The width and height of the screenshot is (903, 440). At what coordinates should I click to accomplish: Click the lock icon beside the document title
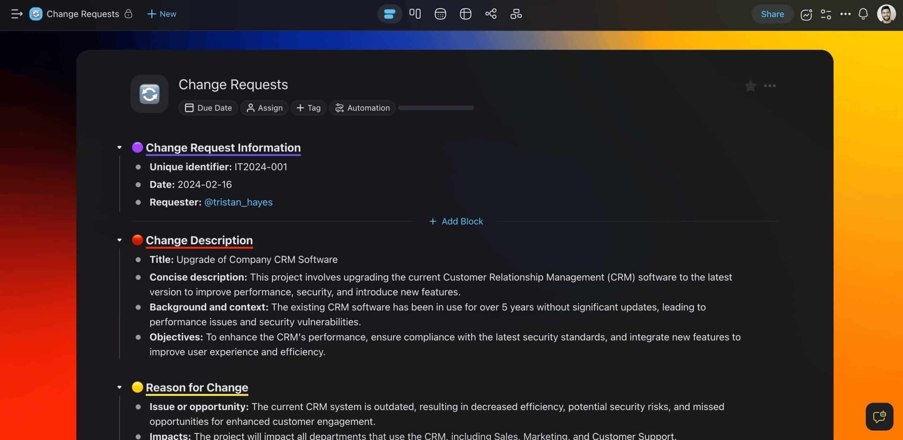(x=129, y=14)
